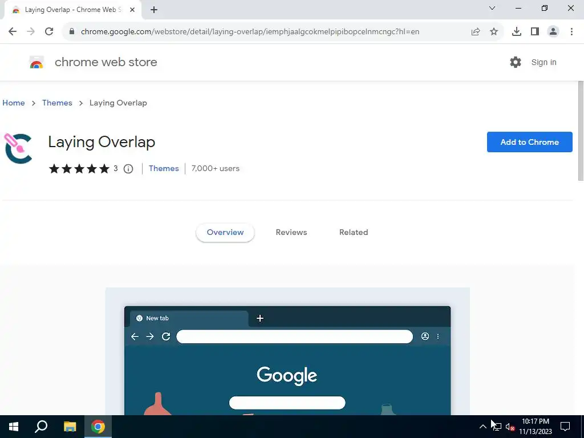Toggle the side panel icon

535,32
